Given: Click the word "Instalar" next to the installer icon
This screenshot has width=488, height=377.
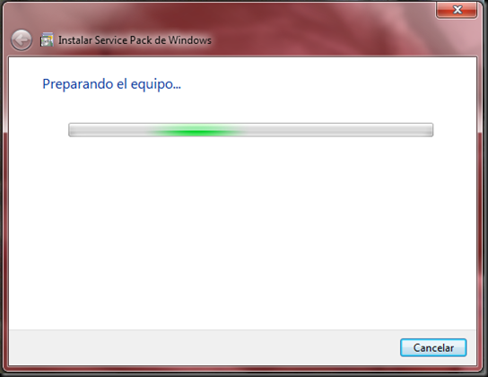Looking at the screenshot, I should pos(75,40).
